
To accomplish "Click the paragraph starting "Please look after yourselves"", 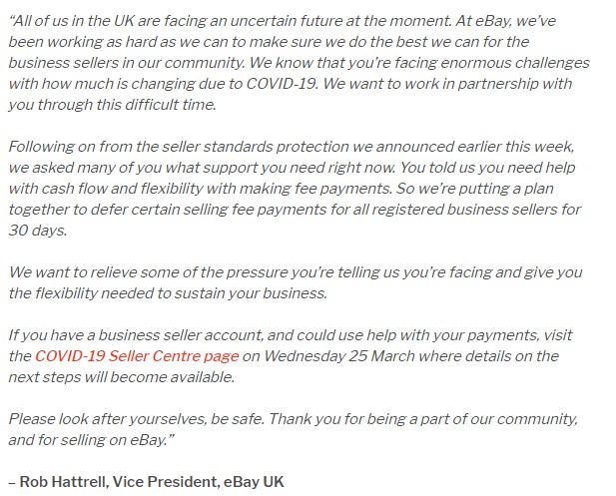I will click(294, 429).
